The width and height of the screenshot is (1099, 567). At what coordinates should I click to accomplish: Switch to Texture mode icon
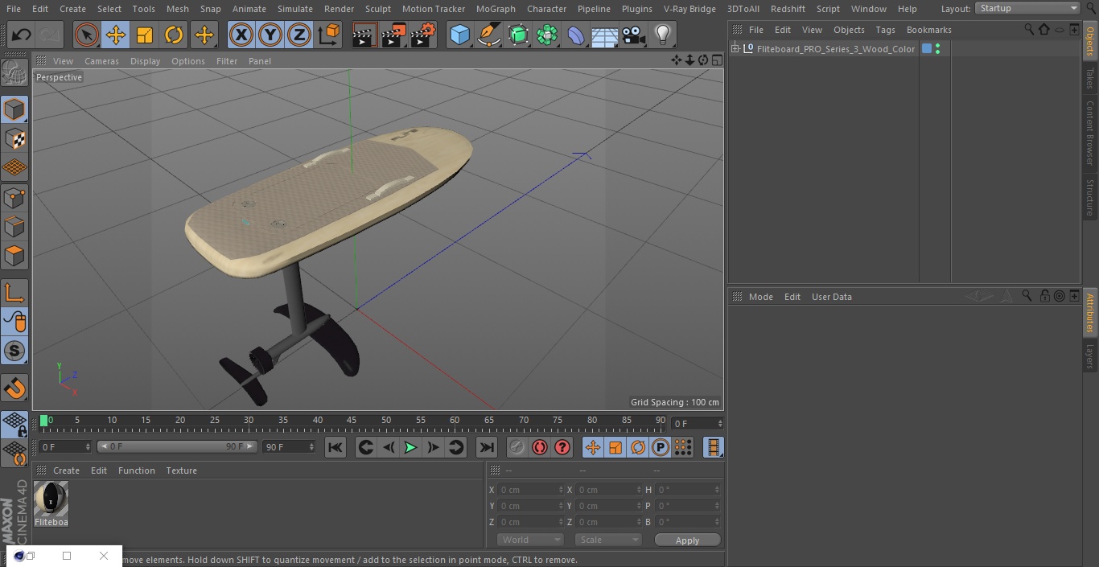click(14, 138)
